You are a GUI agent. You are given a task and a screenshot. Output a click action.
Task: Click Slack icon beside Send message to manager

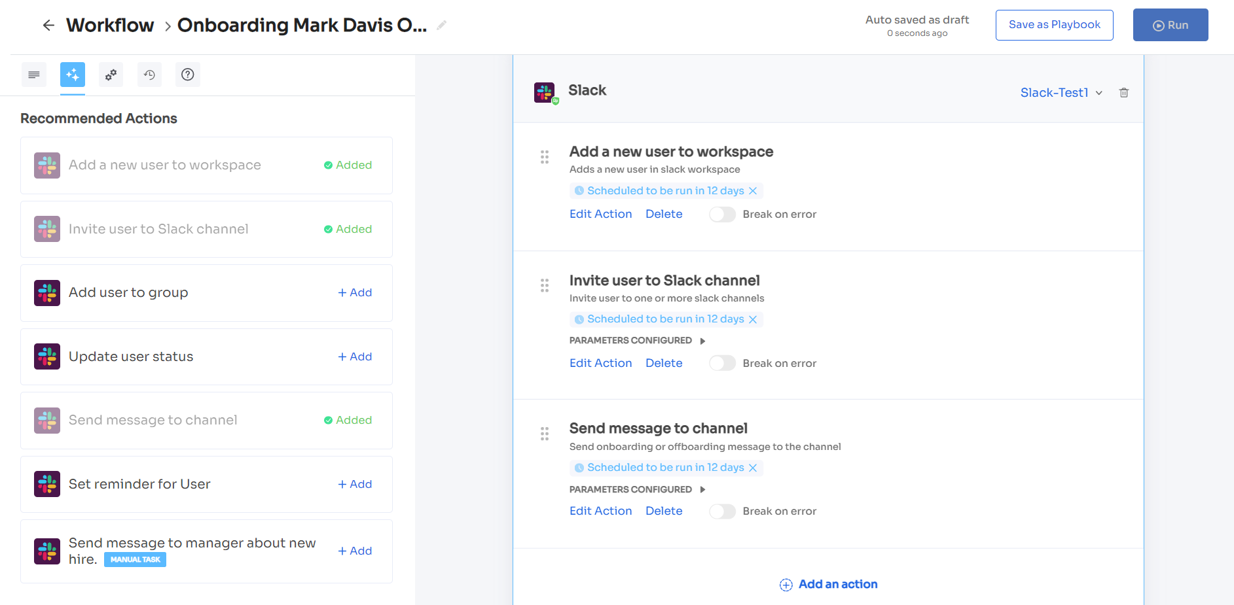(x=47, y=551)
